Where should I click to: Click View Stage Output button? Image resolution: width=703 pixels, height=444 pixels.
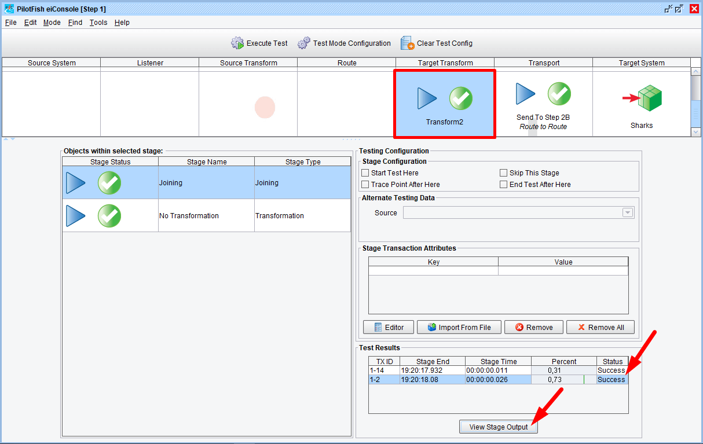[499, 427]
